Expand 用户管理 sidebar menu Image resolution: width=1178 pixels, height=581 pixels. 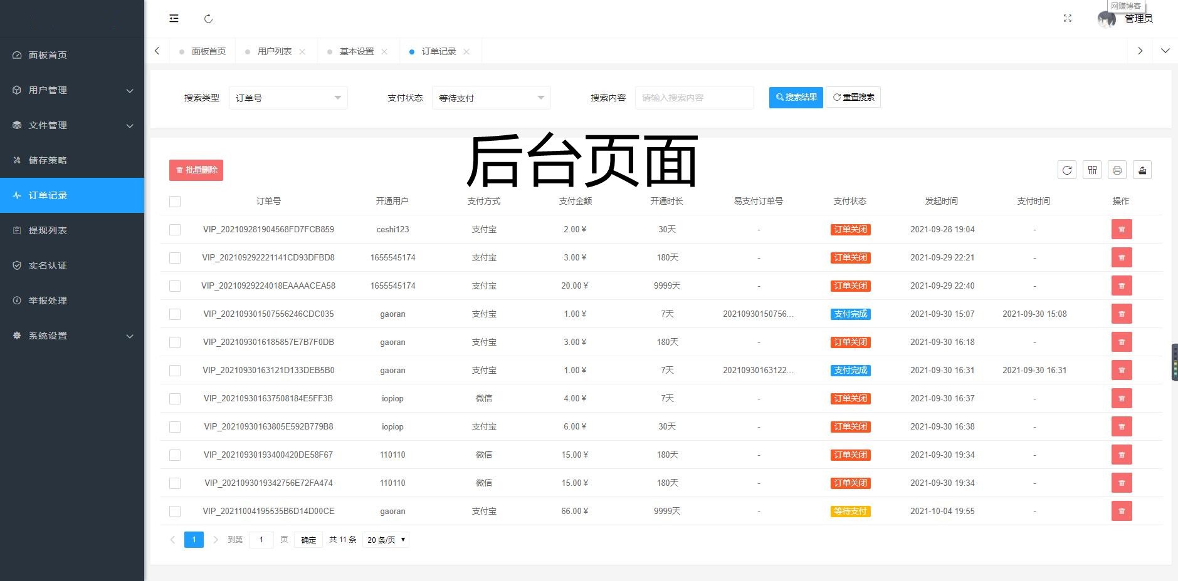[x=72, y=90]
